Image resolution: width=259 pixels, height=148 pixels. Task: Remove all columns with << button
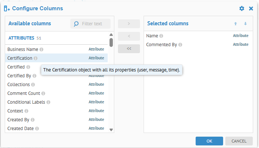129,49
